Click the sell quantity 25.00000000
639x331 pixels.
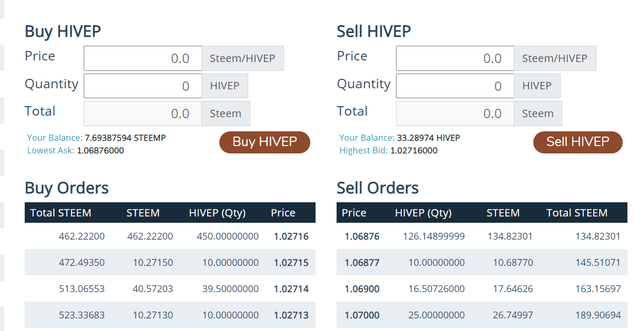[437, 315]
